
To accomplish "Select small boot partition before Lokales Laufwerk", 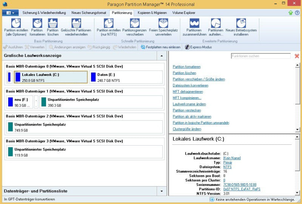I will tap(9, 77).
